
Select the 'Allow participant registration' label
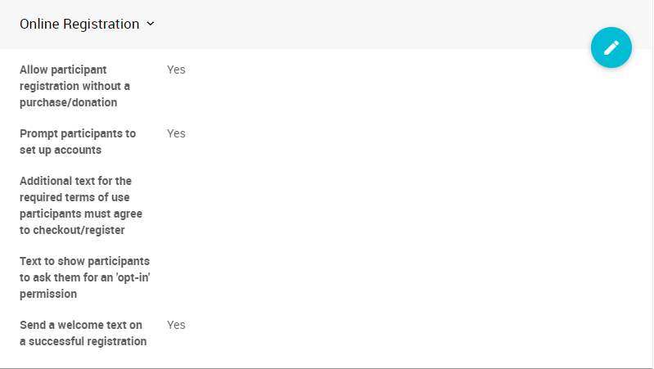[x=74, y=86]
